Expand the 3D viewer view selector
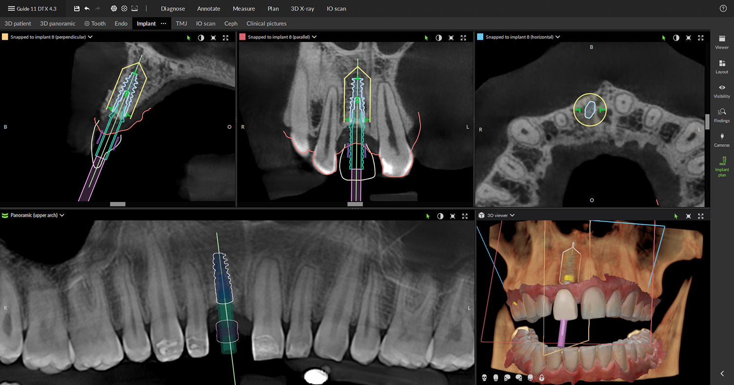 [x=512, y=215]
